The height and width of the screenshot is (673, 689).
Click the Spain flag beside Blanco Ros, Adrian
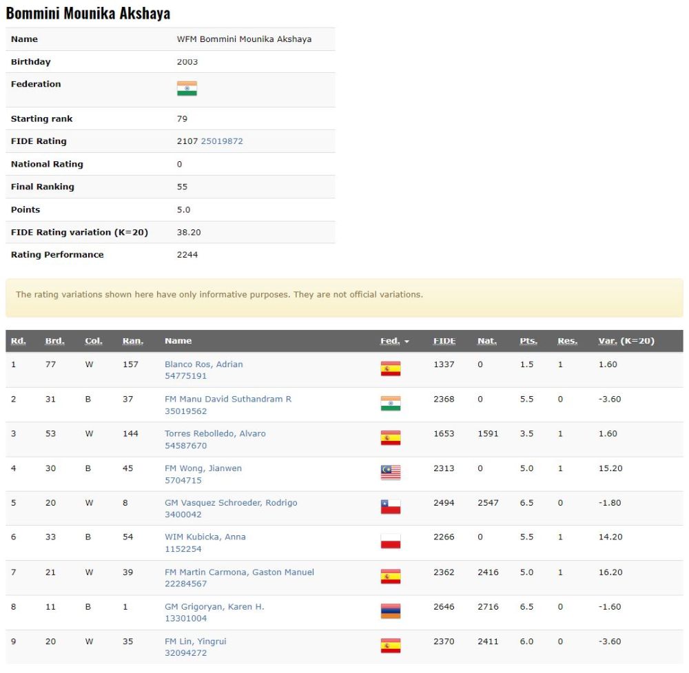[x=391, y=369]
